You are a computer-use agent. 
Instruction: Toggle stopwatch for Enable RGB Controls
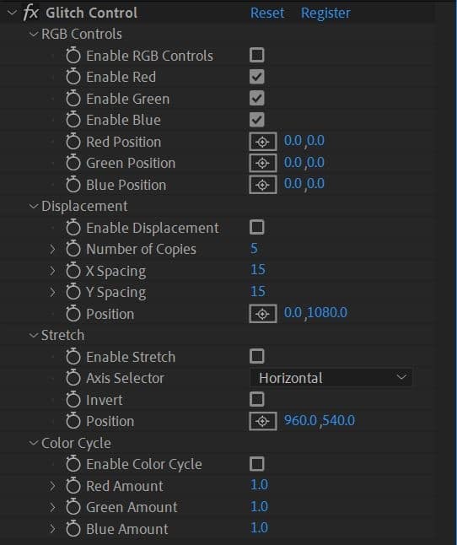click(x=73, y=56)
